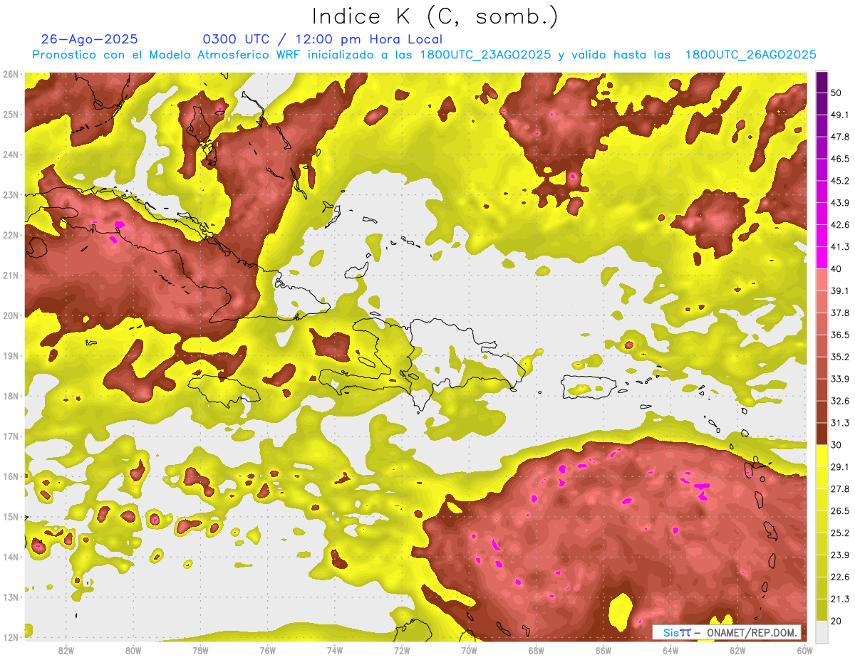Select the '19N' latitude label
The height and width of the screenshot is (660, 855).
coord(11,356)
